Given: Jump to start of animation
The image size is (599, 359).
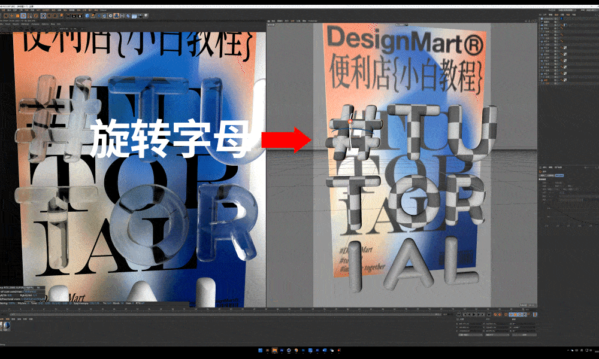Looking at the screenshot, I should [459, 315].
